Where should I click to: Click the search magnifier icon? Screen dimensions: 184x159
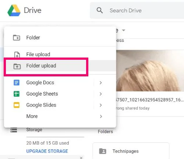click(100, 10)
